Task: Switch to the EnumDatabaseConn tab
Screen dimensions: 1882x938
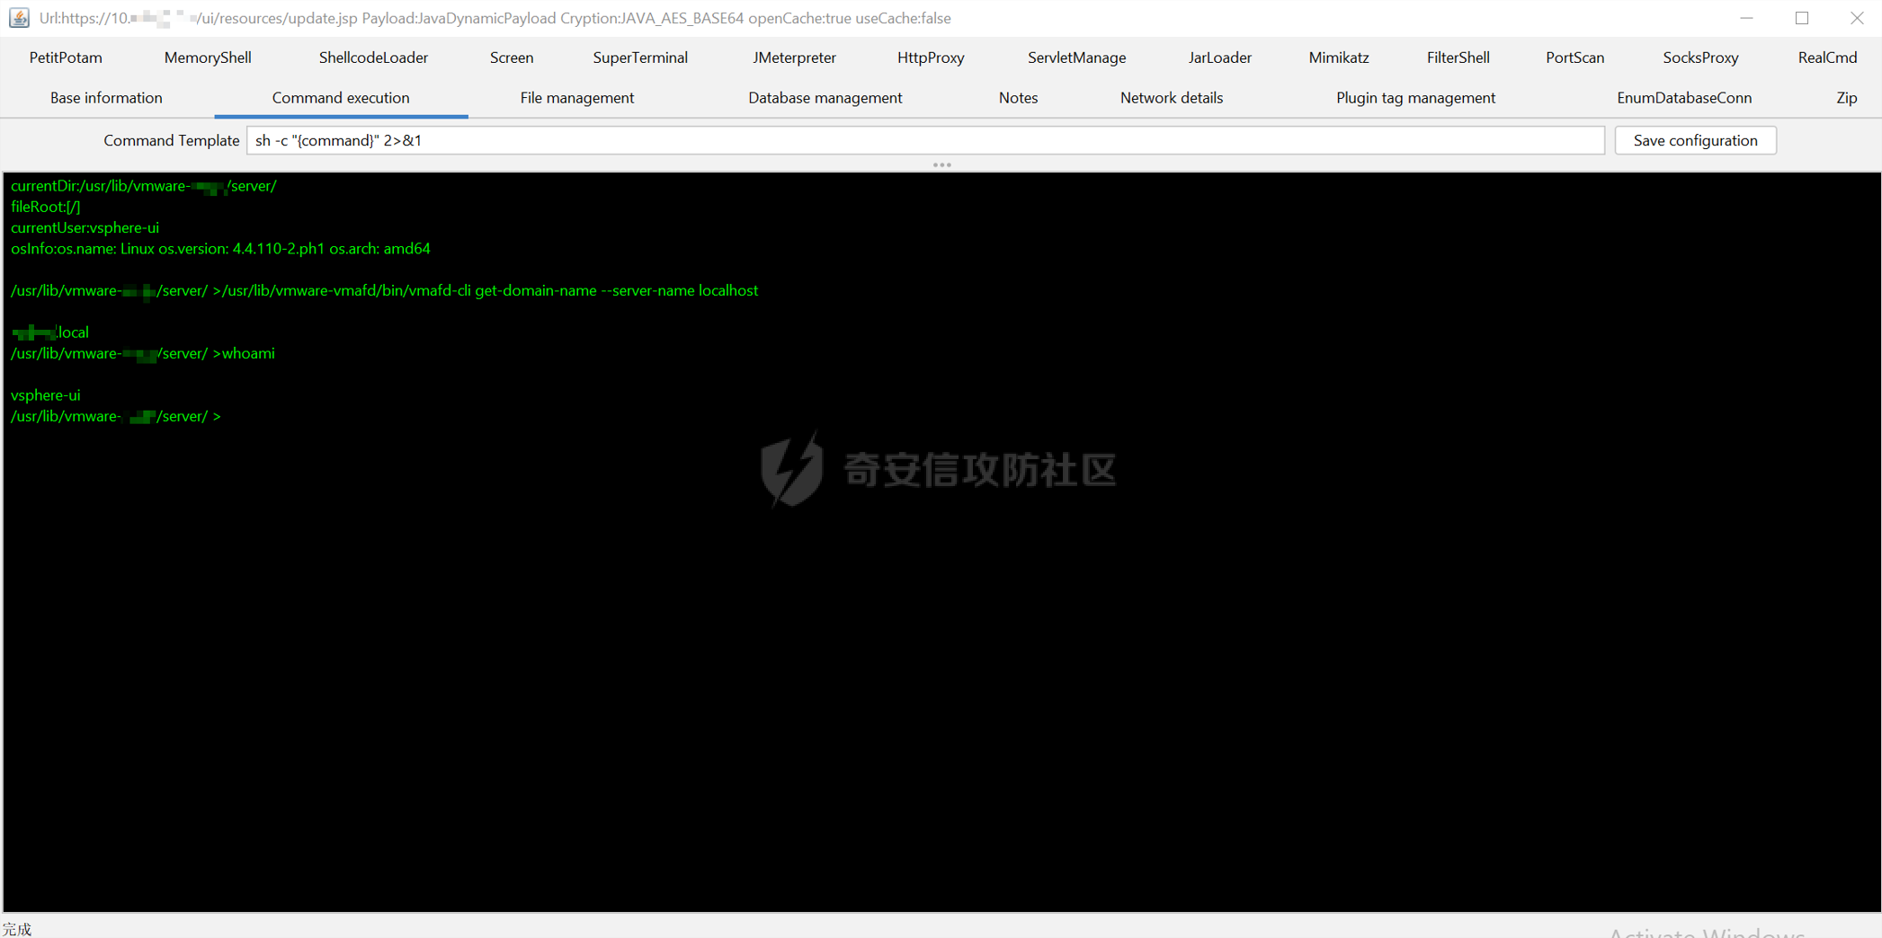Action: pos(1683,98)
